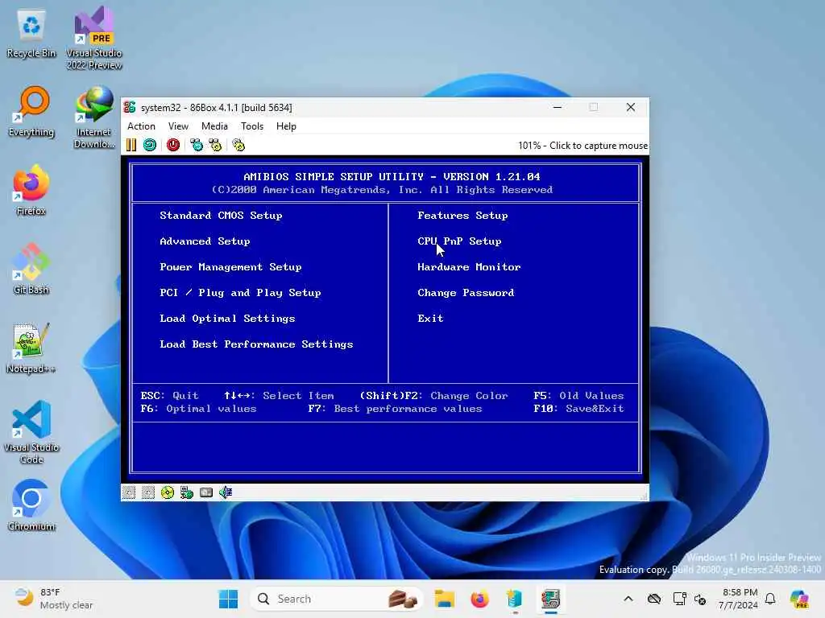The width and height of the screenshot is (825, 618).
Task: Send Ctrl+Alt+Esc using the yellow keyboard icon
Action: click(215, 145)
